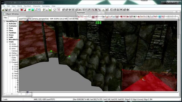
Task: Select the Furniture tree item
Action: pyautogui.click(x=13, y=33)
